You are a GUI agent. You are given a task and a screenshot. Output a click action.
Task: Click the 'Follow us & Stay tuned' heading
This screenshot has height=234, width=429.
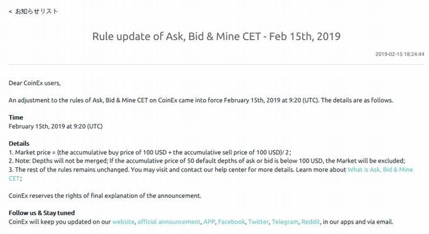[42, 213]
